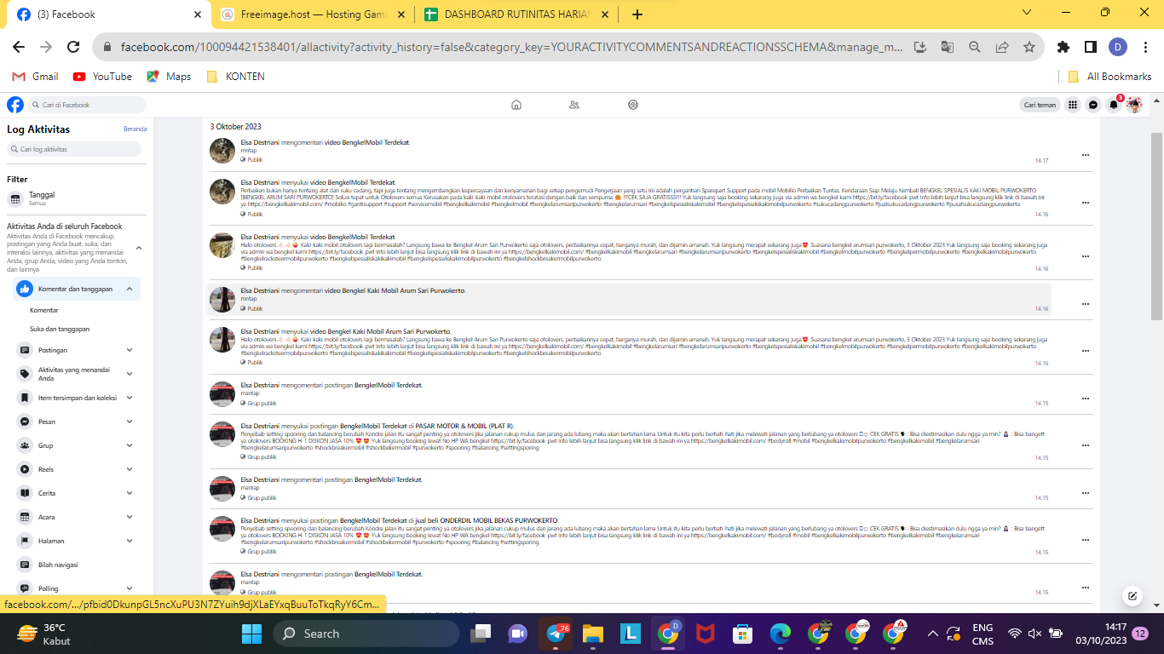Expand the Pesan category chevron
This screenshot has width=1164, height=654.
point(130,422)
